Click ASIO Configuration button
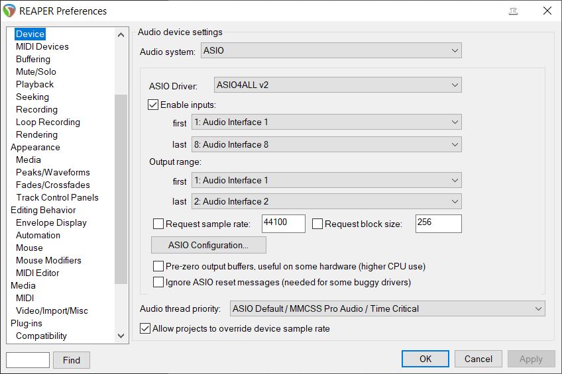Image resolution: width=562 pixels, height=374 pixels. pos(209,245)
